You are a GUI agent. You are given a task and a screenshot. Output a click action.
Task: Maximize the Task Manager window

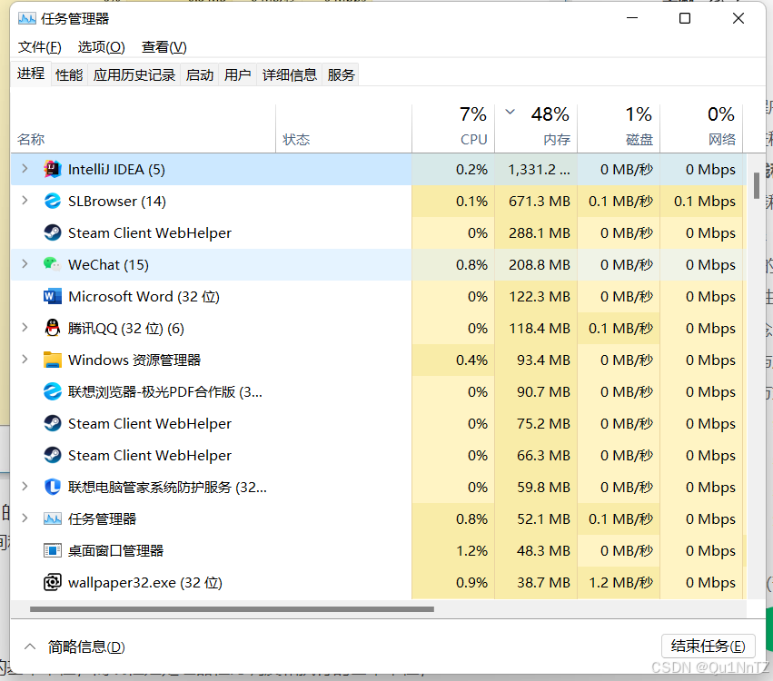pos(685,18)
